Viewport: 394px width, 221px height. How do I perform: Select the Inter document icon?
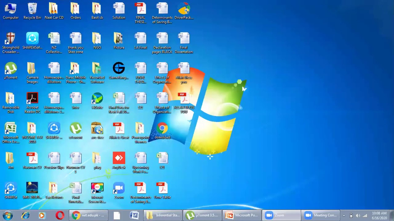coord(75,101)
